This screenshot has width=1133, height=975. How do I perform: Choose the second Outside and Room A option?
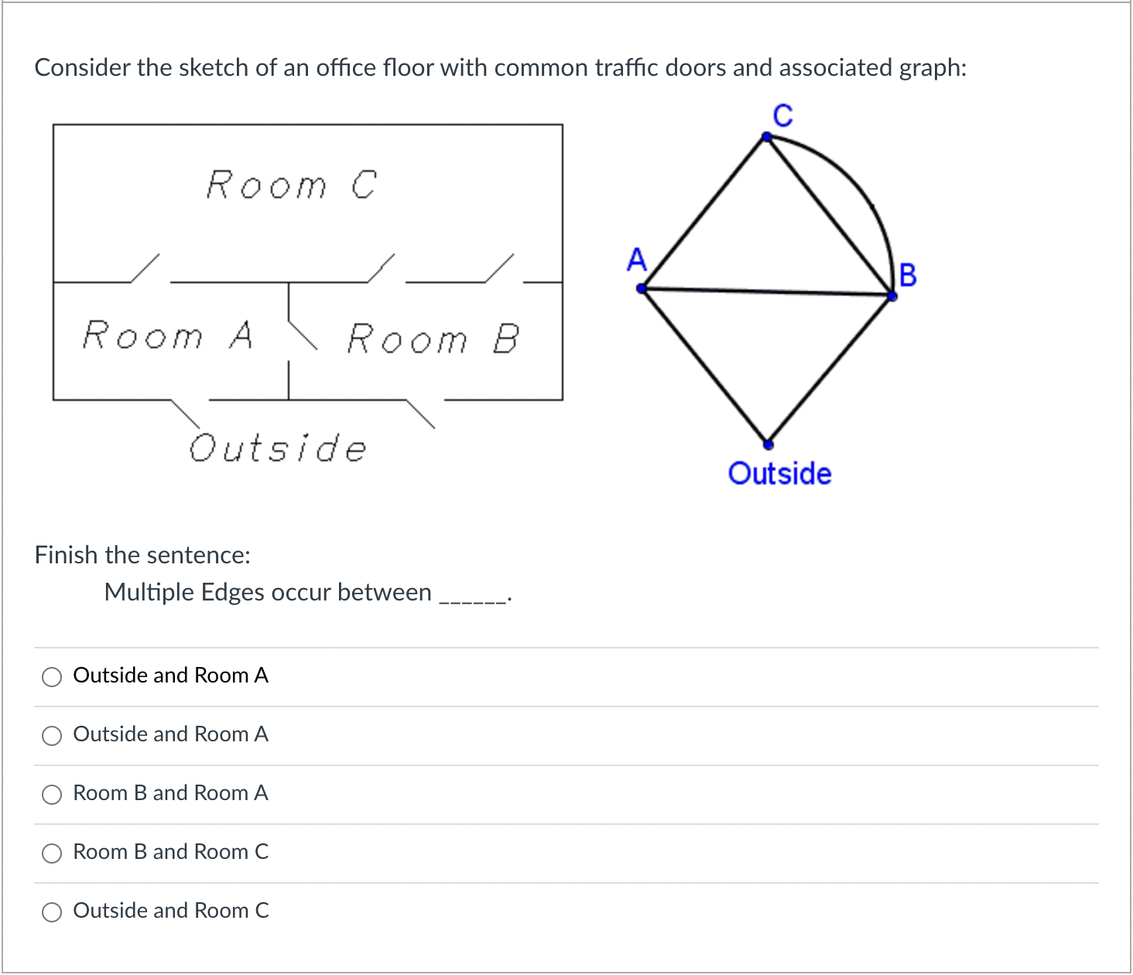click(51, 735)
